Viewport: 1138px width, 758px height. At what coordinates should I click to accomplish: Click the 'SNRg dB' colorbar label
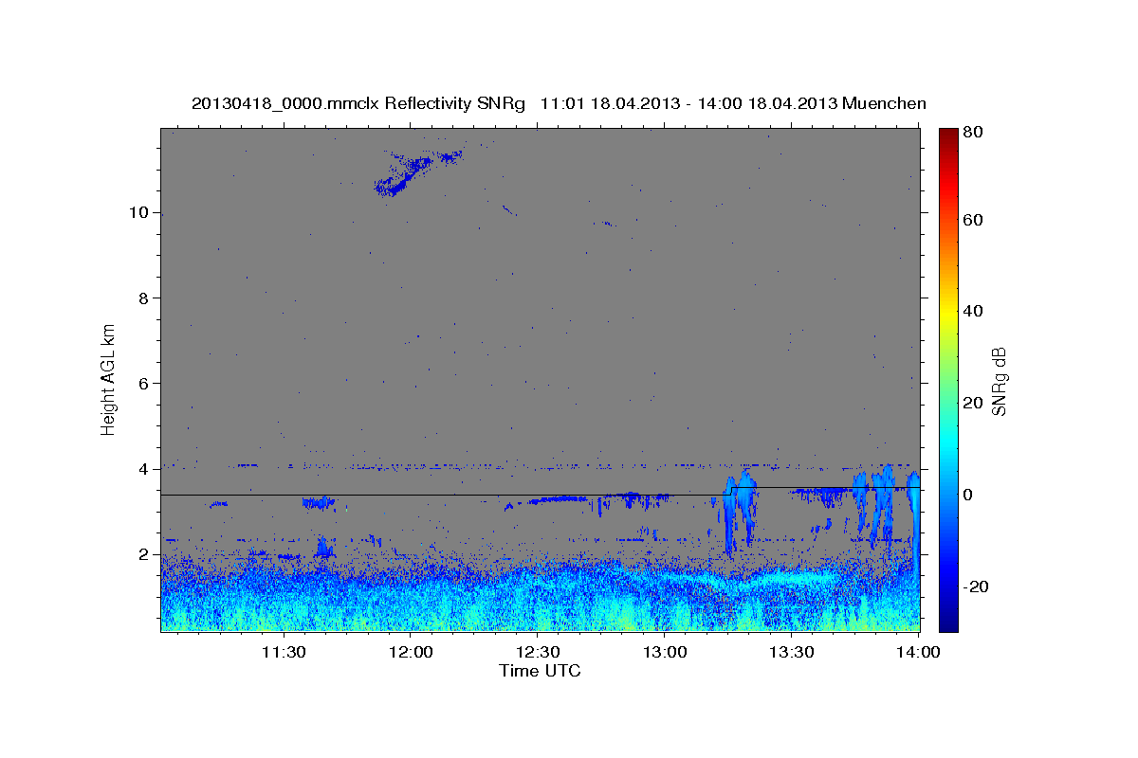click(999, 380)
